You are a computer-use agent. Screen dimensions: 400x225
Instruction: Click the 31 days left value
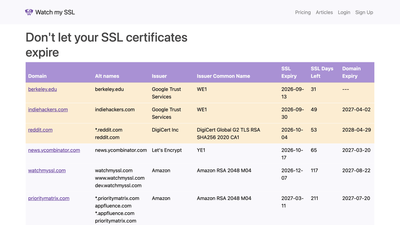point(313,89)
